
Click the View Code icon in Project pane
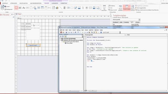click(x=61, y=37)
